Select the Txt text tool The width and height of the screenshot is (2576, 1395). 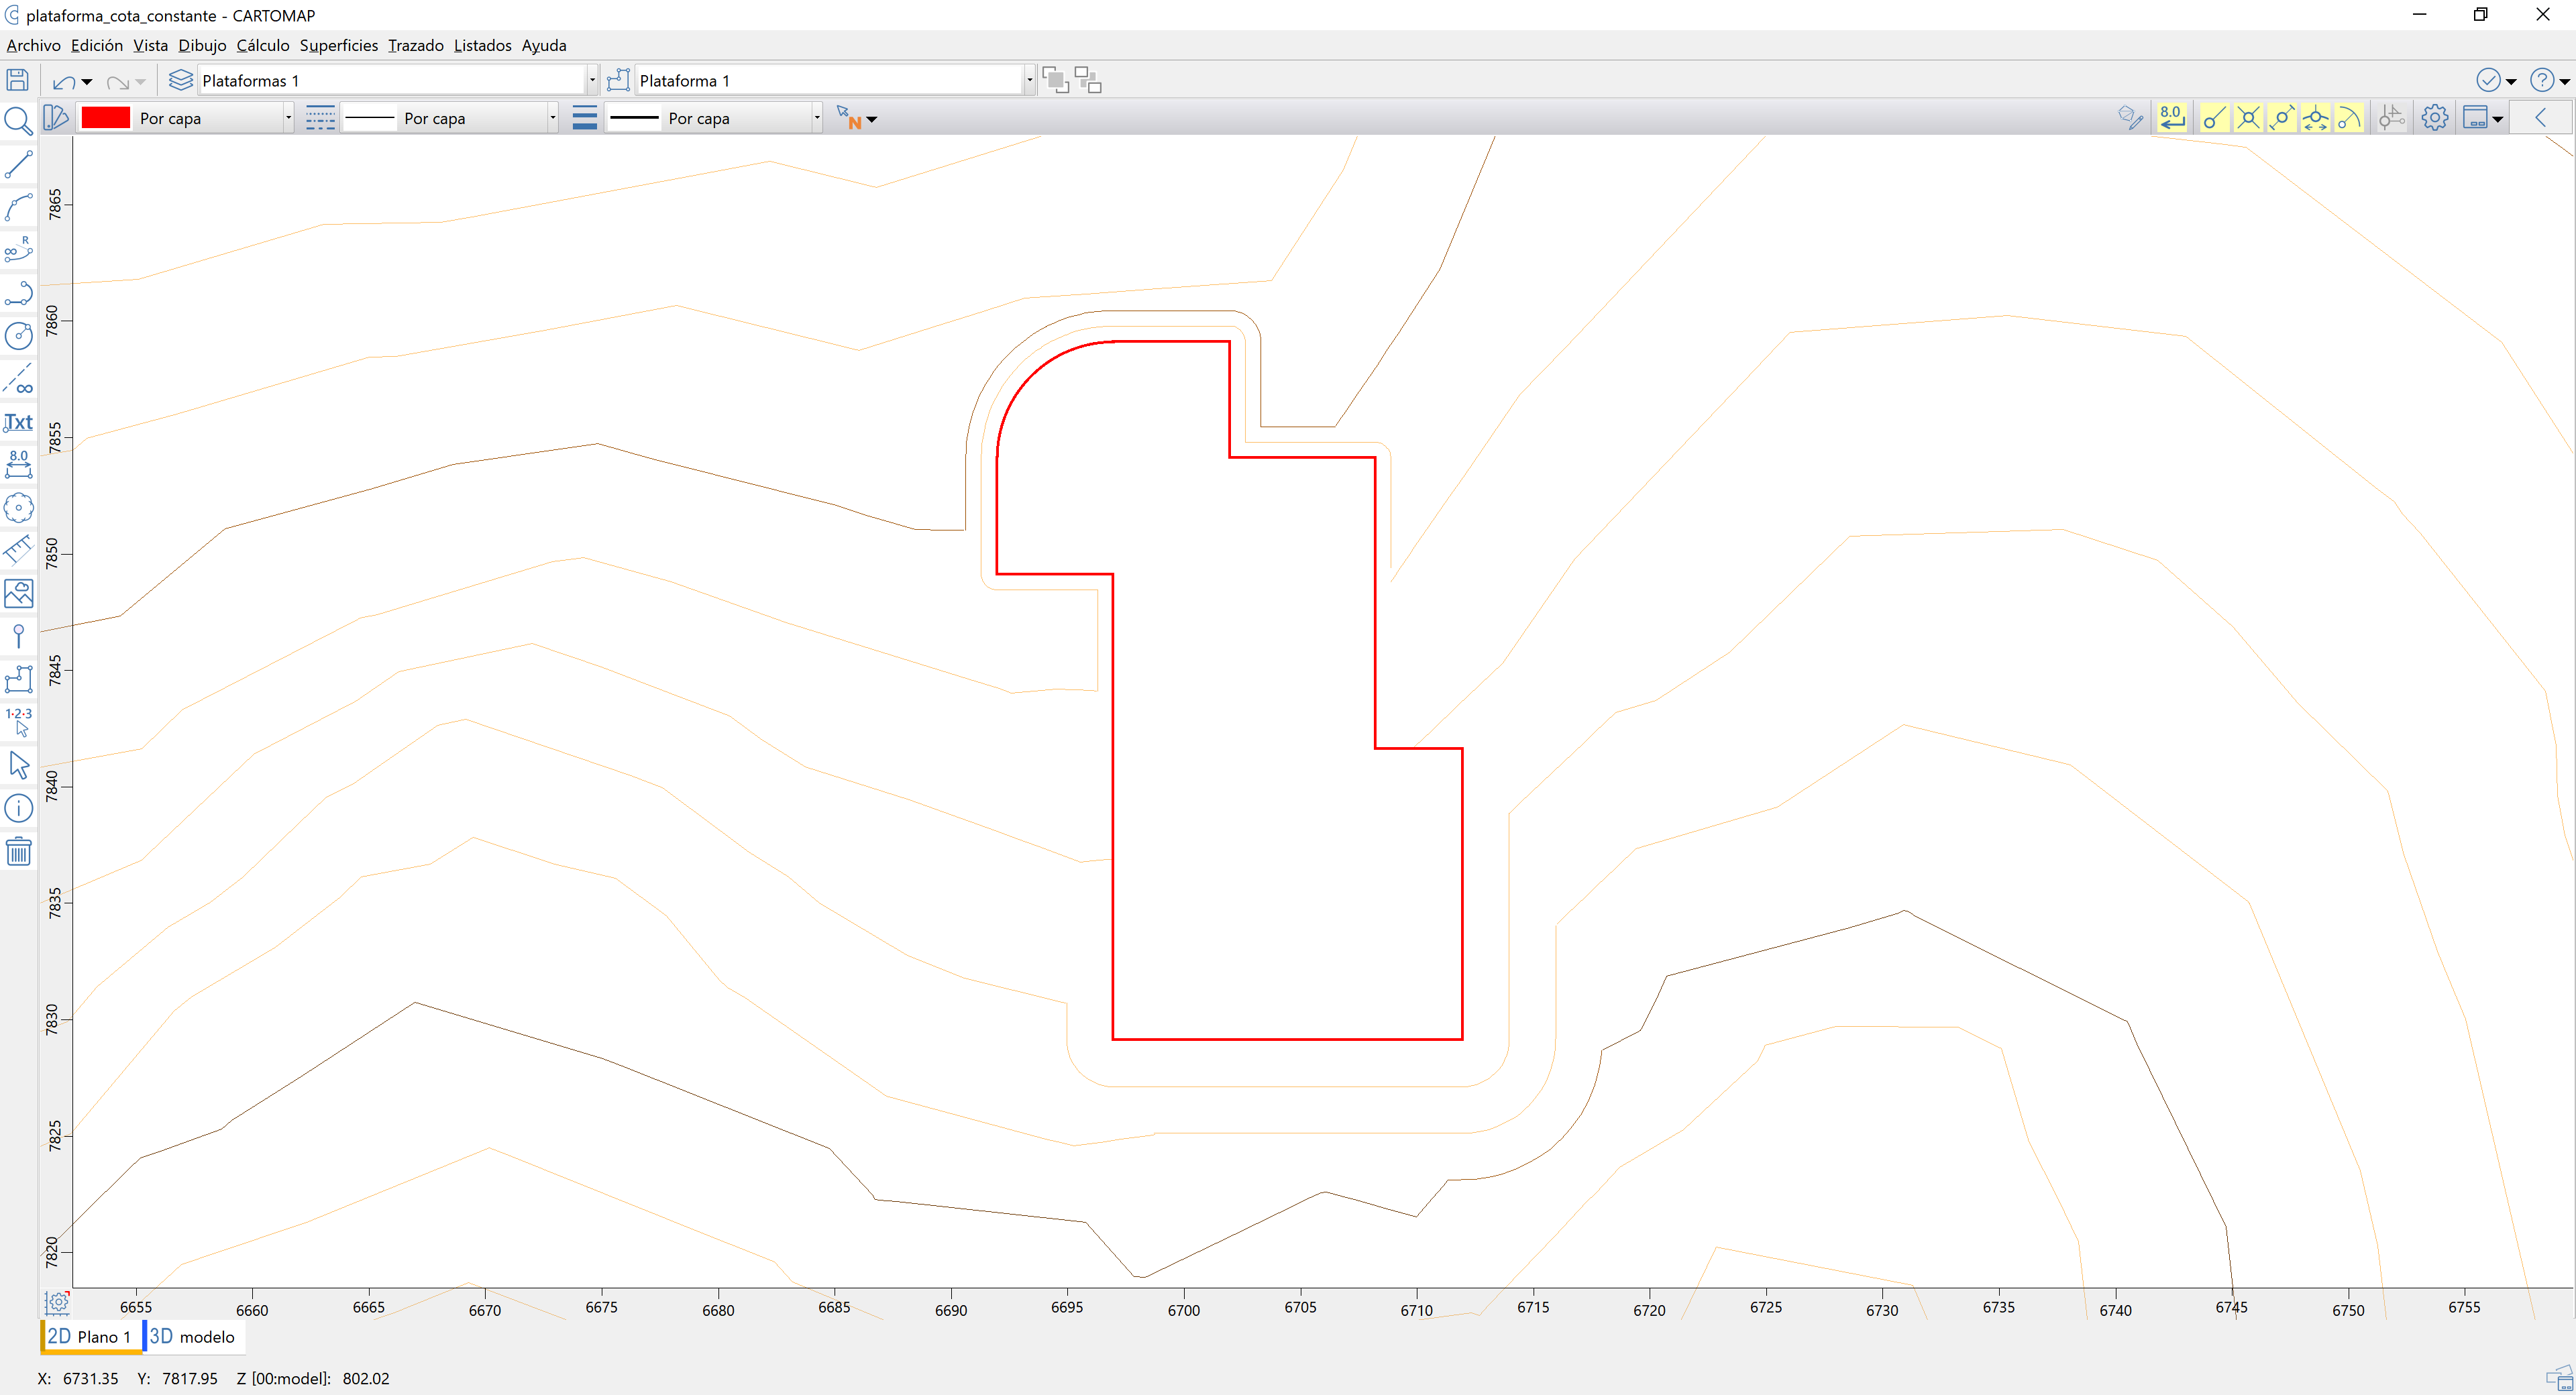18,422
